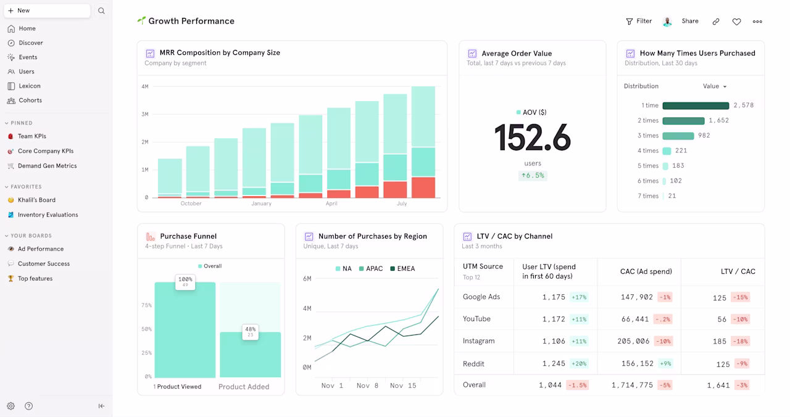Click the search magnifier icon

[101, 10]
